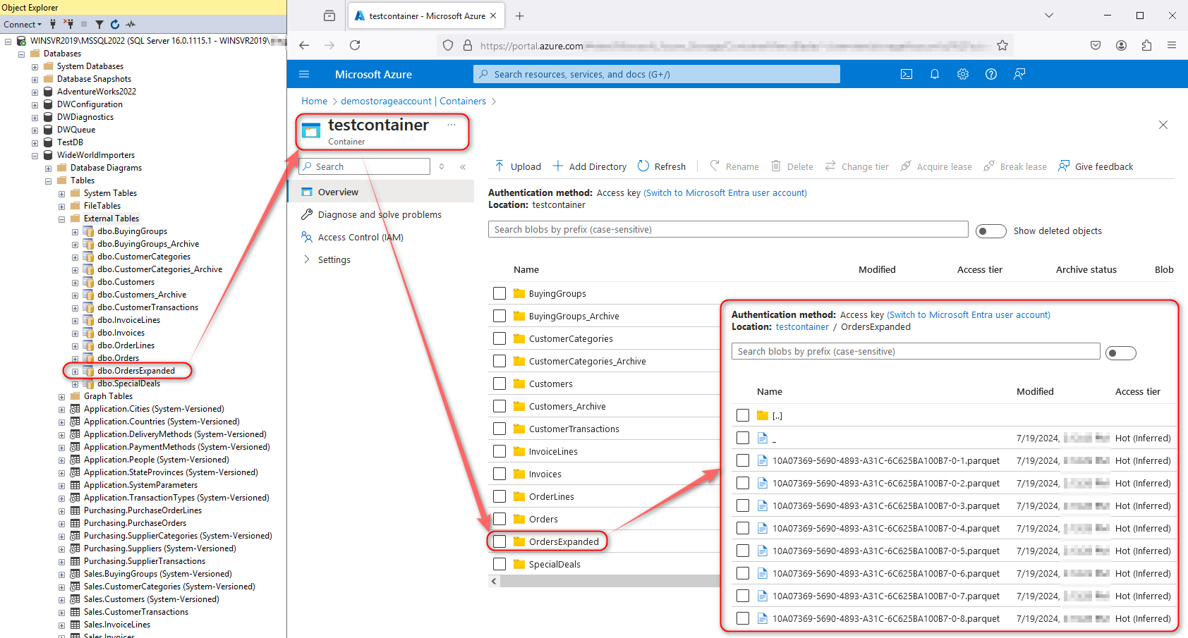Open Azure portal hamburger menu
This screenshot has height=638, width=1188.
[x=304, y=74]
